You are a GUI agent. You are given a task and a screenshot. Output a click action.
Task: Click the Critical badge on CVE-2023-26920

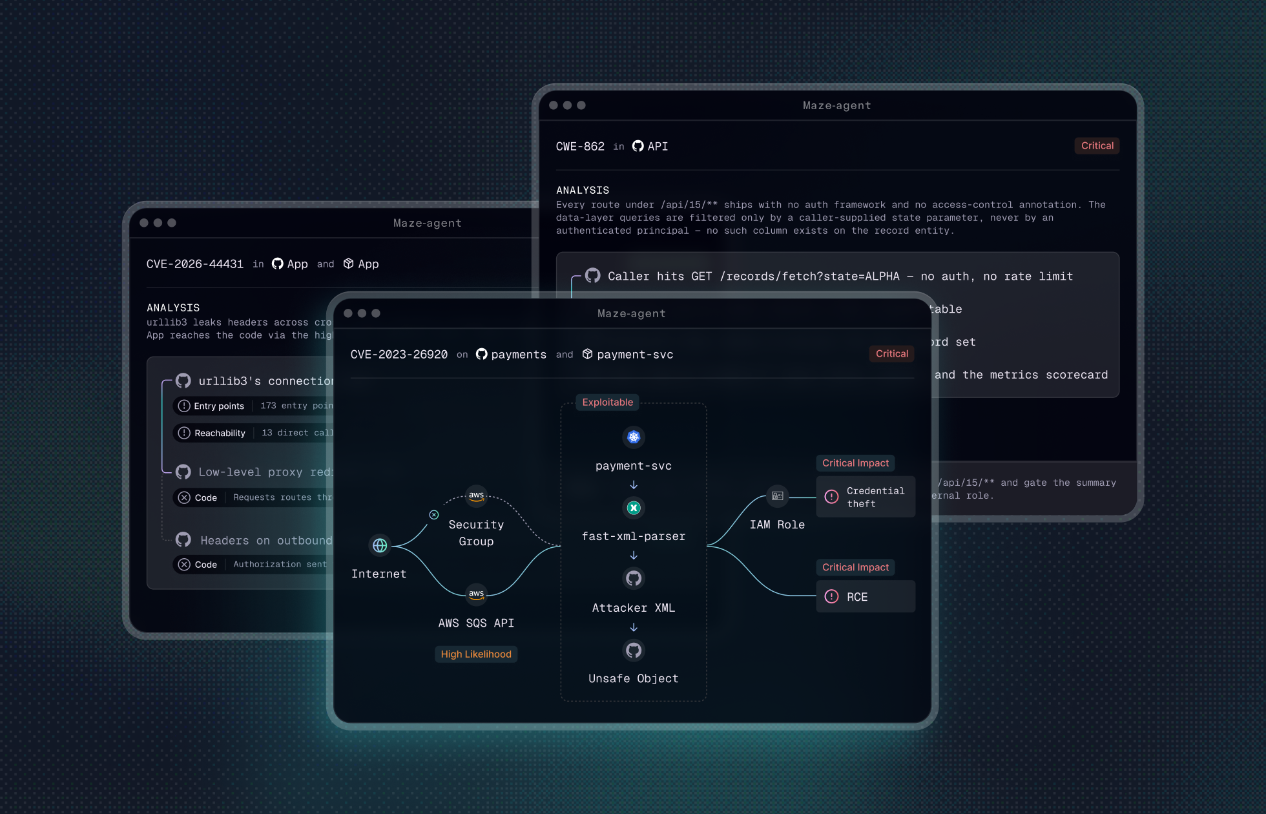pos(891,353)
